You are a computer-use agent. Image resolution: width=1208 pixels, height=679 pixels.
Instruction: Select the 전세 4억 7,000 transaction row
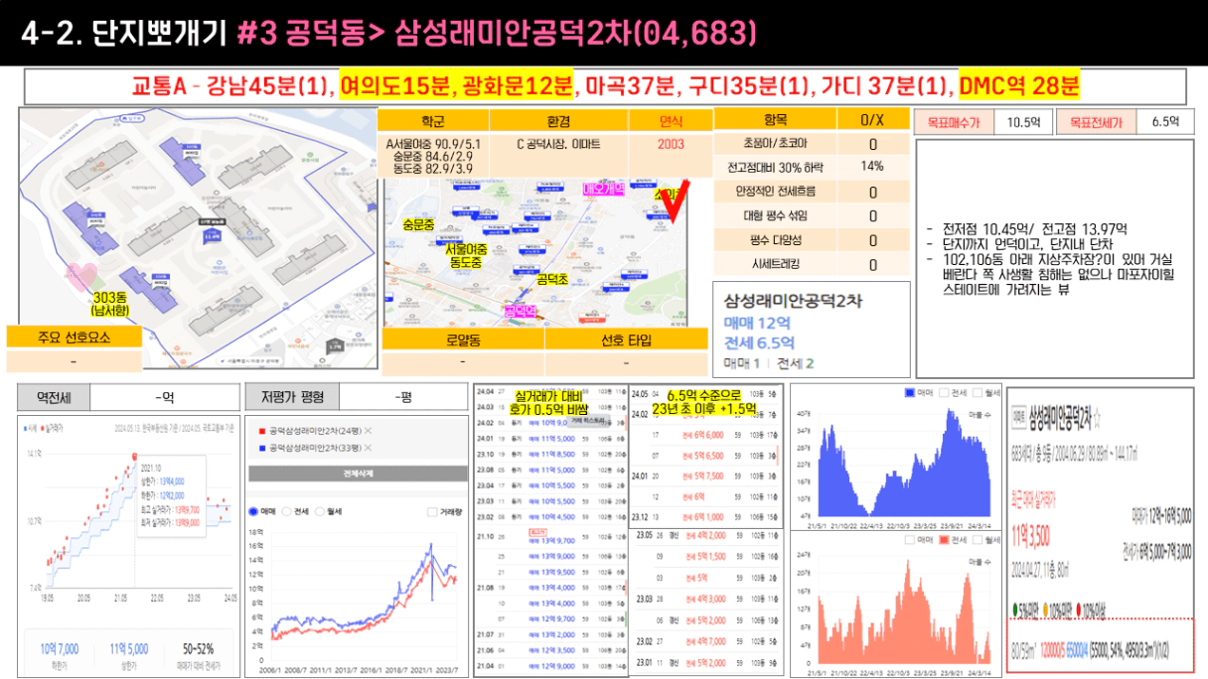coord(707,641)
